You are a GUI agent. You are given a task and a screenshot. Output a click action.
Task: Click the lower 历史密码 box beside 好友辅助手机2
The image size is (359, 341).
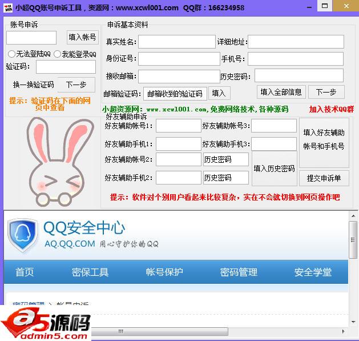tap(226, 178)
